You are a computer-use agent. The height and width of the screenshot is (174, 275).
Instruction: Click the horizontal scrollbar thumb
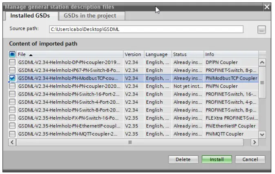coord(130,142)
